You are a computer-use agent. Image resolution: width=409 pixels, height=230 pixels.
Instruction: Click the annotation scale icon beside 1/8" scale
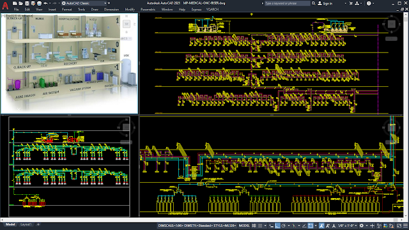tap(334, 226)
